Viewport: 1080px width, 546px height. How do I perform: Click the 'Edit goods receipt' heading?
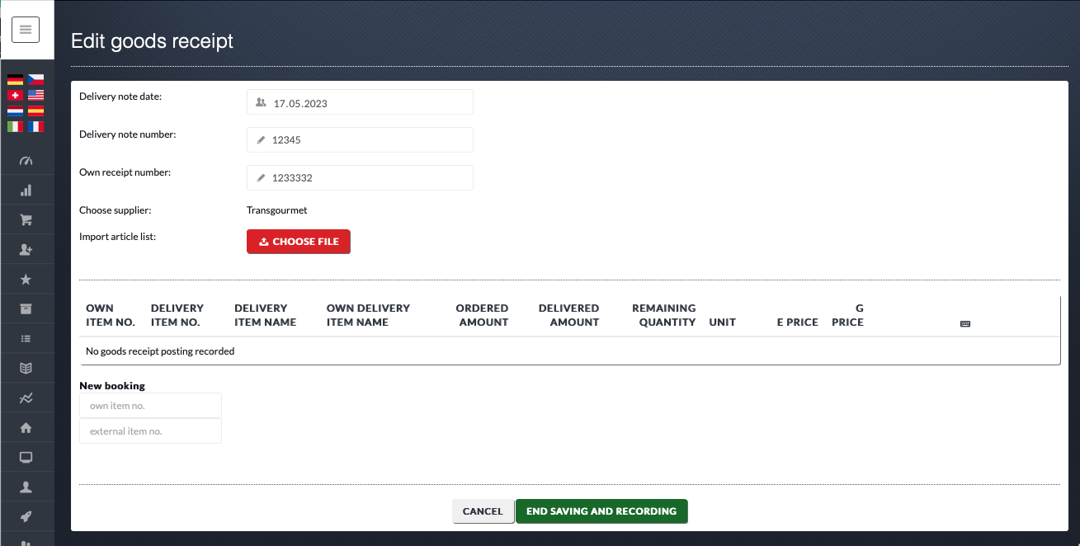click(153, 40)
